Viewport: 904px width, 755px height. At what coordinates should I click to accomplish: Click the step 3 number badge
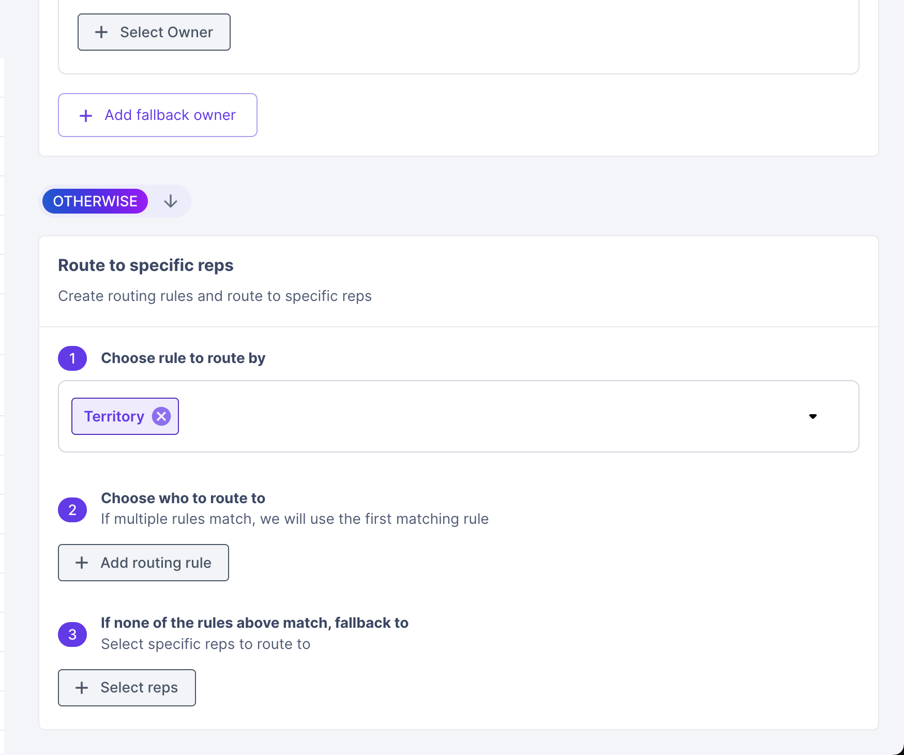pyautogui.click(x=72, y=635)
